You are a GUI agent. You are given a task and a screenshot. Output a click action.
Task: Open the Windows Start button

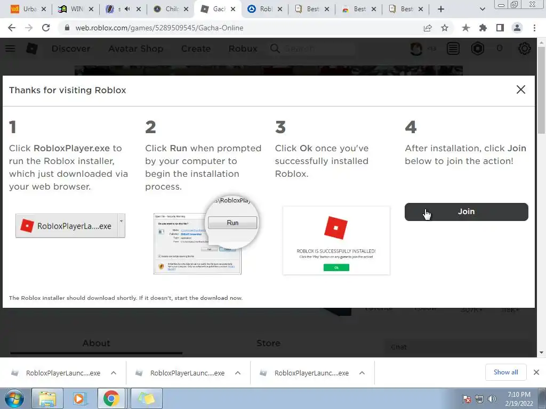[14, 398]
